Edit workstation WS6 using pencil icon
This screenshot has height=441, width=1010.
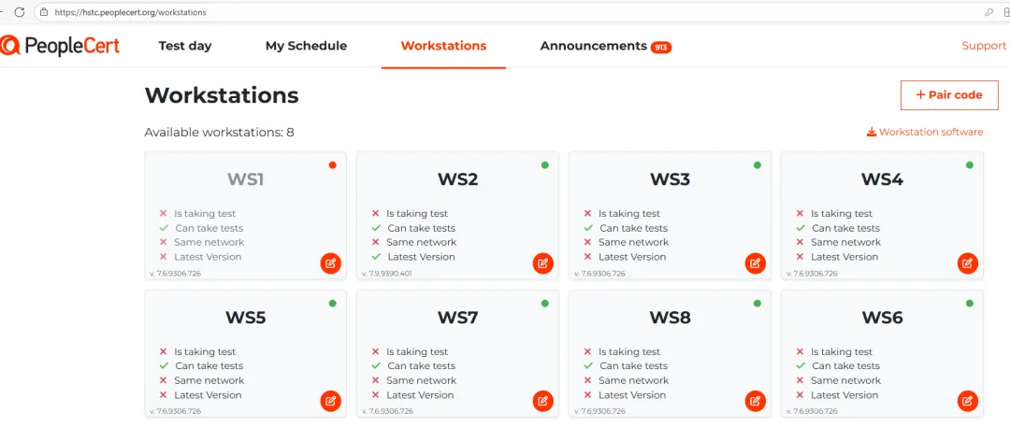(x=967, y=402)
